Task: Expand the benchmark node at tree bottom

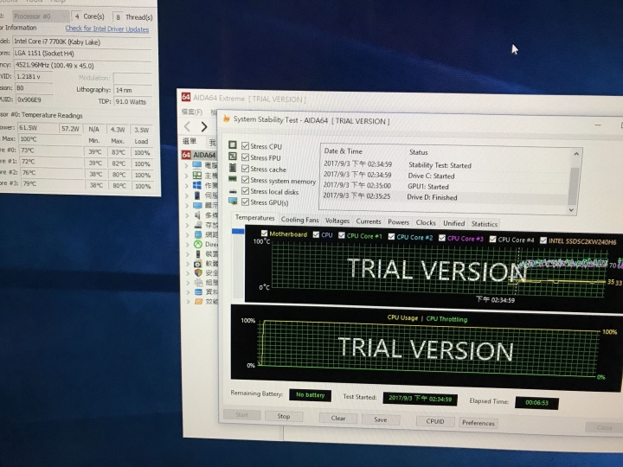Action: (188, 302)
